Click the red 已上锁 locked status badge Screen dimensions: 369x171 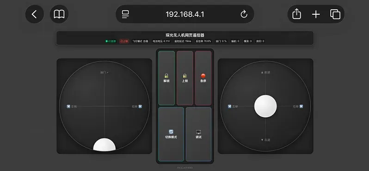coord(124,41)
